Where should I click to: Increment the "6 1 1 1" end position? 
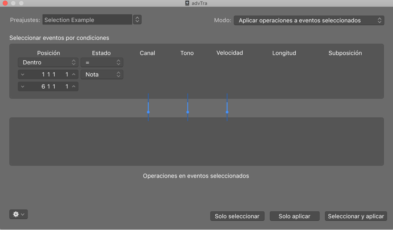point(73,87)
